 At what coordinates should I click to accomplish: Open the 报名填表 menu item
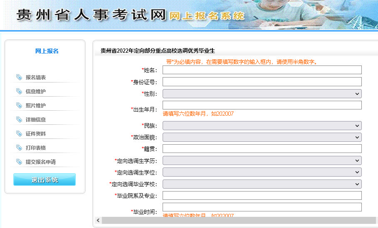click(x=36, y=78)
